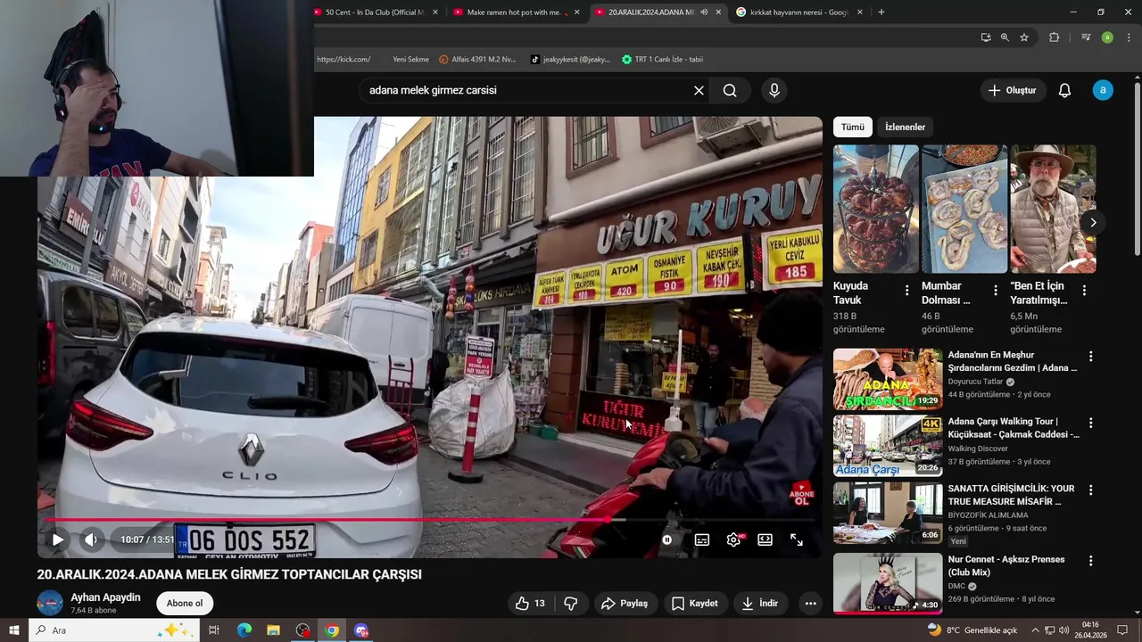Subscribe with the Abone ol button
The image size is (1142, 642).
(x=185, y=604)
